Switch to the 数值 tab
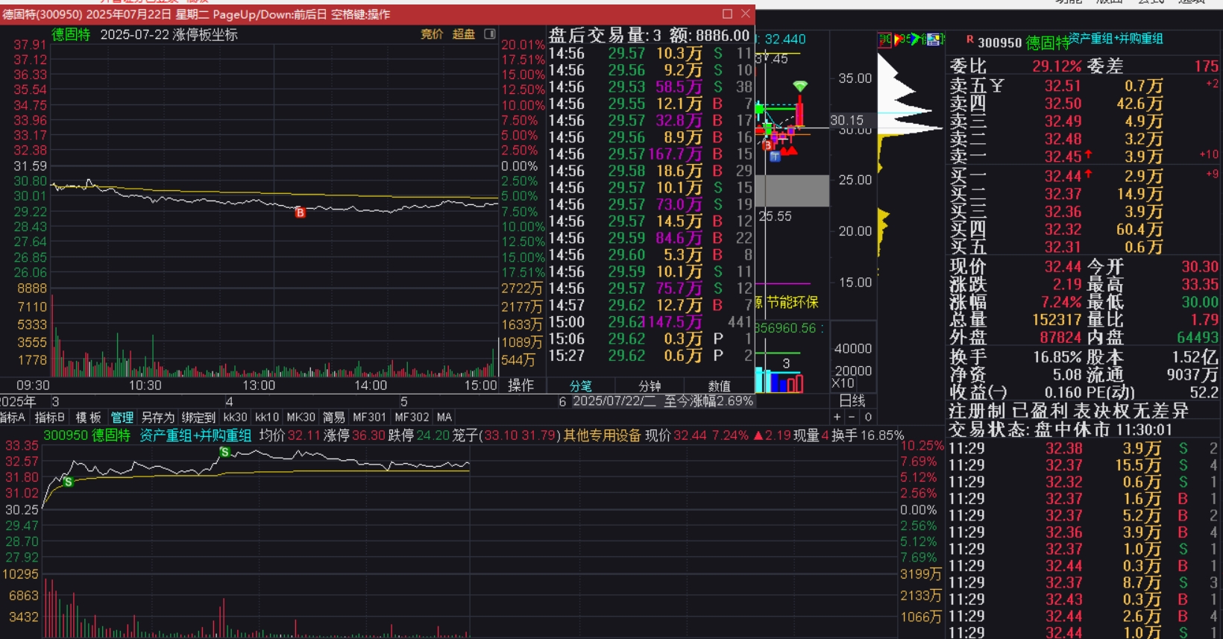 pyautogui.click(x=720, y=385)
